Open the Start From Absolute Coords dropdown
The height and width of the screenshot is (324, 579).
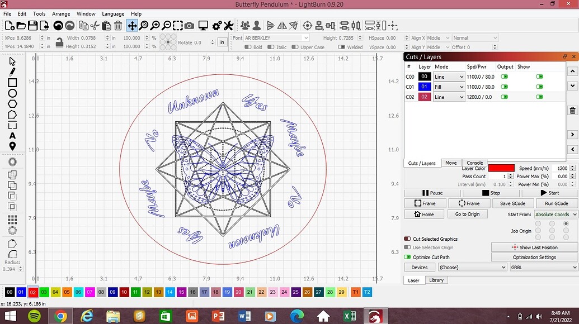pos(556,214)
